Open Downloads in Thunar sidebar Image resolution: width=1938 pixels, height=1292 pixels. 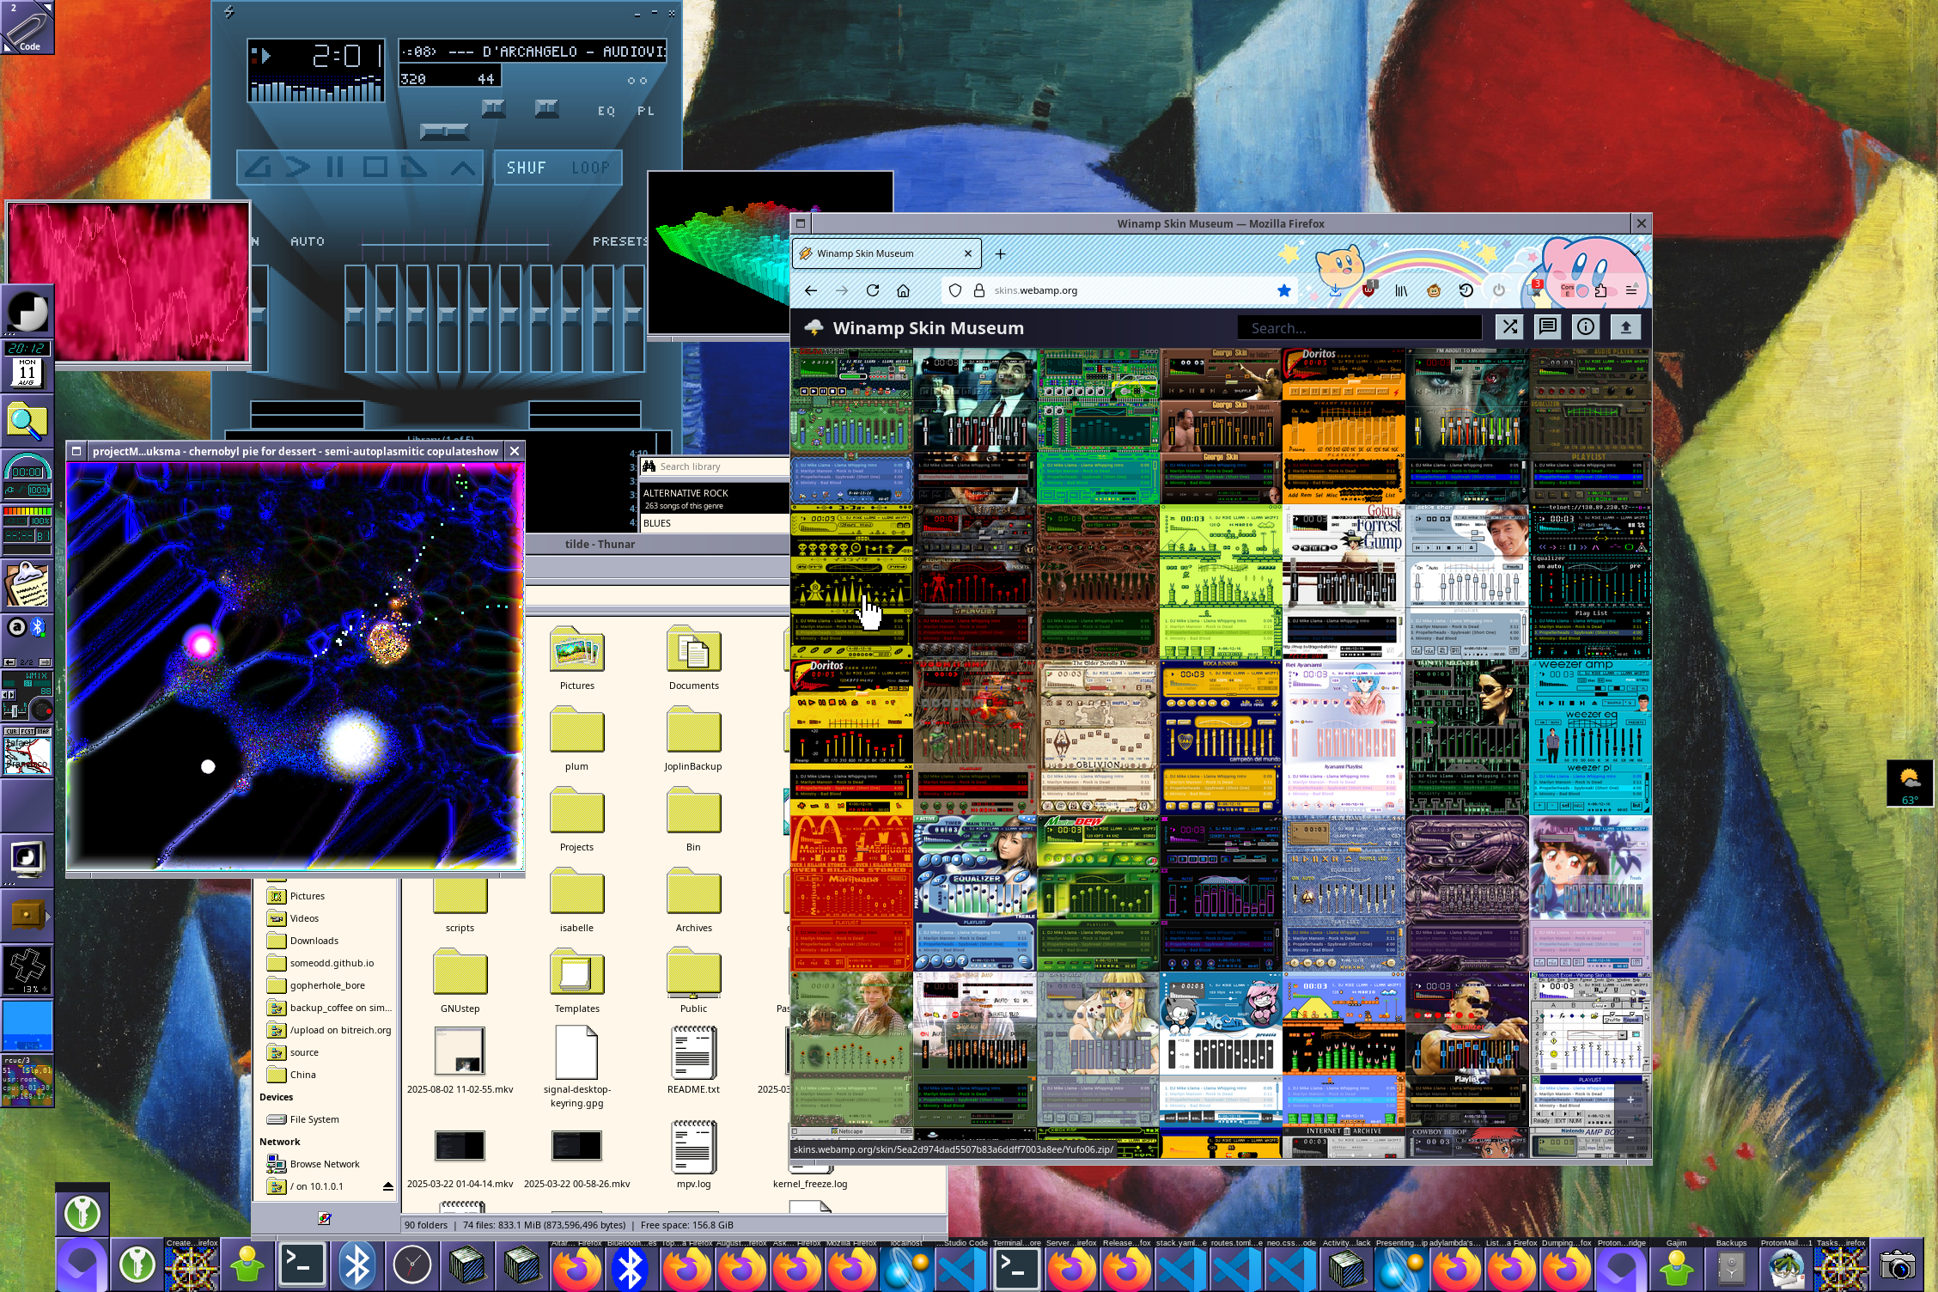pyautogui.click(x=314, y=941)
